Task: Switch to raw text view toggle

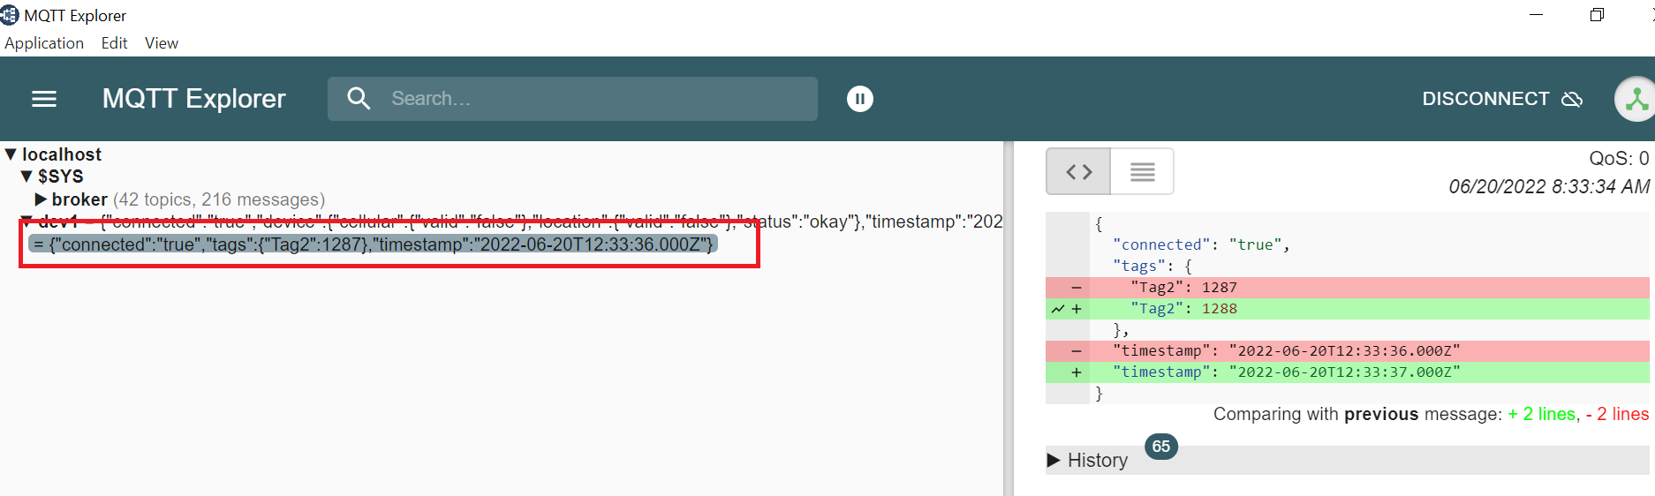Action: pyautogui.click(x=1142, y=171)
